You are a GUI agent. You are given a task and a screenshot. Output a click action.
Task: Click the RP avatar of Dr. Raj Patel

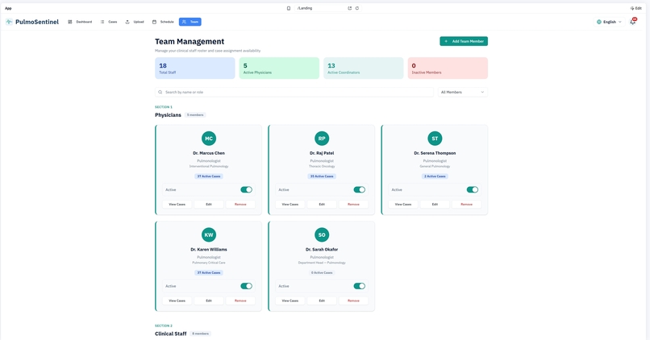322,139
